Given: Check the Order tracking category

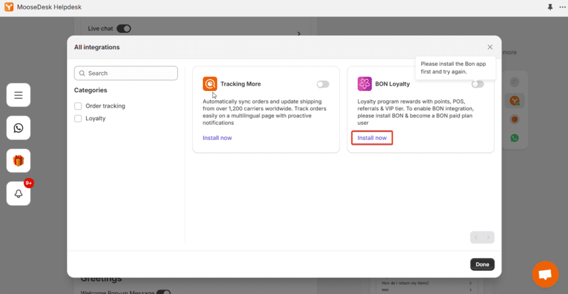Looking at the screenshot, I should click(x=78, y=106).
